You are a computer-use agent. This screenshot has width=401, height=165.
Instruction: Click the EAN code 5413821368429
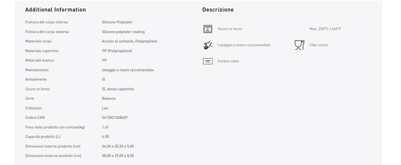click(115, 118)
